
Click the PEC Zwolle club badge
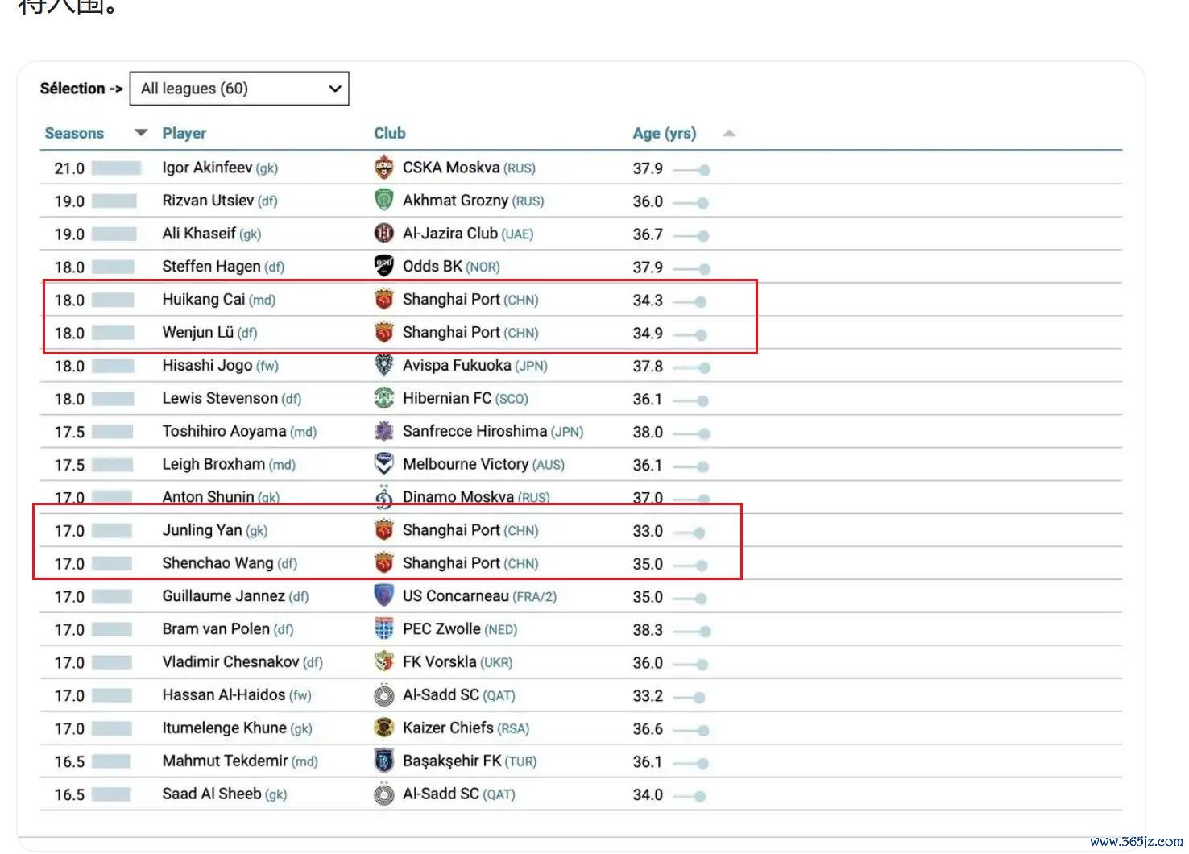click(384, 629)
